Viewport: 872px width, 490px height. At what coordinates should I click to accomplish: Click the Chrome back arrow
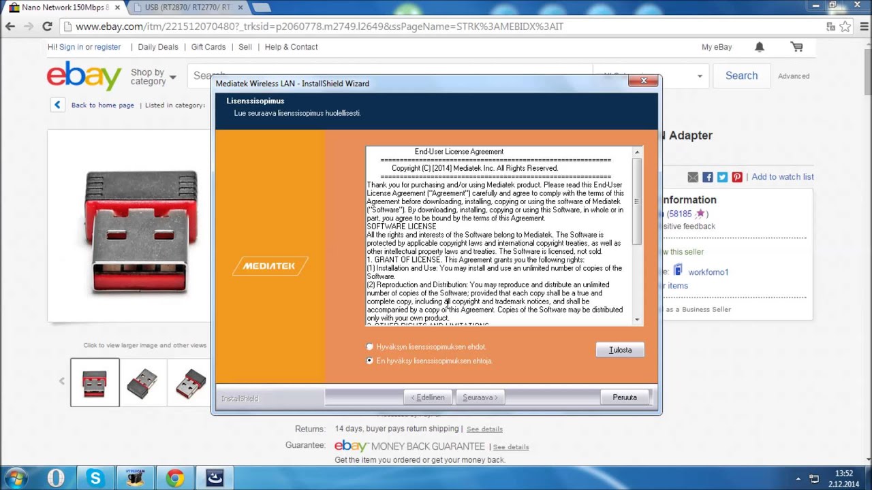point(10,27)
